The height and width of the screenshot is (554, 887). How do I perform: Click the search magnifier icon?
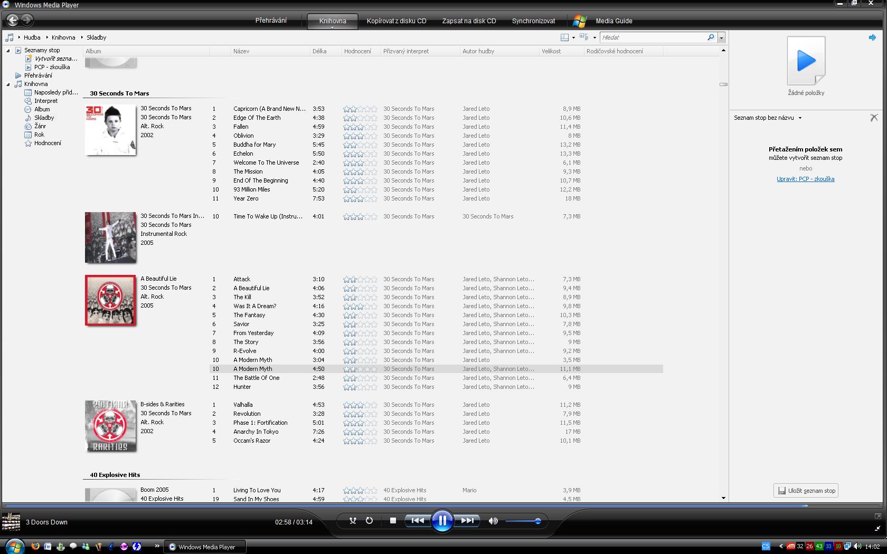711,37
